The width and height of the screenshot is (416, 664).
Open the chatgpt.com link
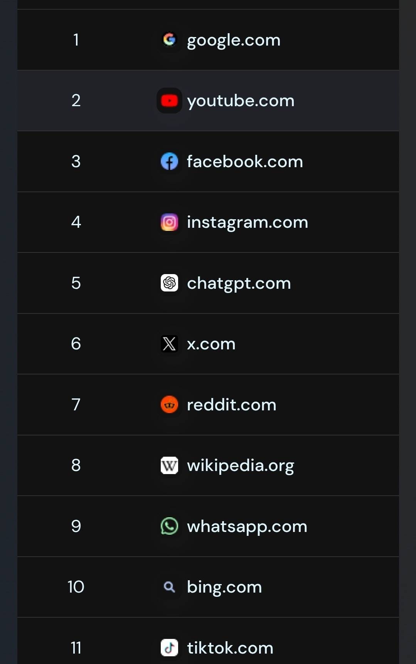click(x=239, y=283)
